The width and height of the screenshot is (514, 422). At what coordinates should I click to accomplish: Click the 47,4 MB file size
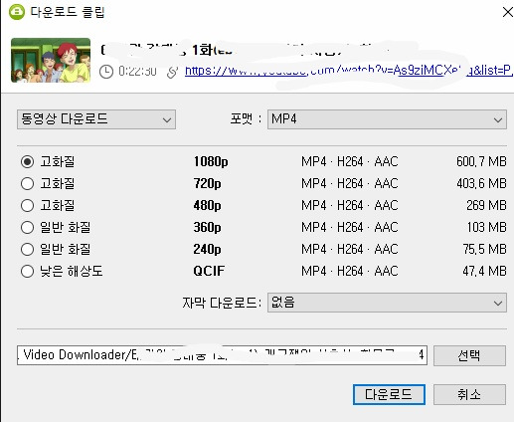click(485, 271)
